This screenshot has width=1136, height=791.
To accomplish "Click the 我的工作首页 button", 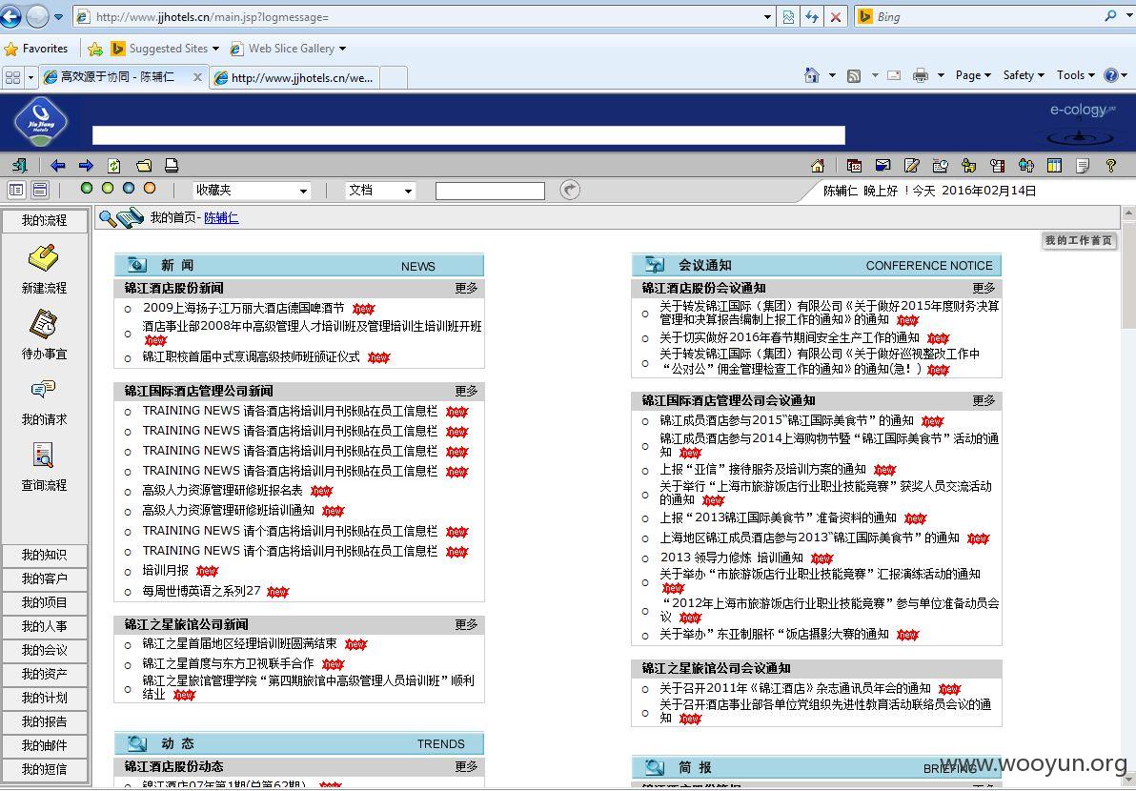I will click(1079, 240).
